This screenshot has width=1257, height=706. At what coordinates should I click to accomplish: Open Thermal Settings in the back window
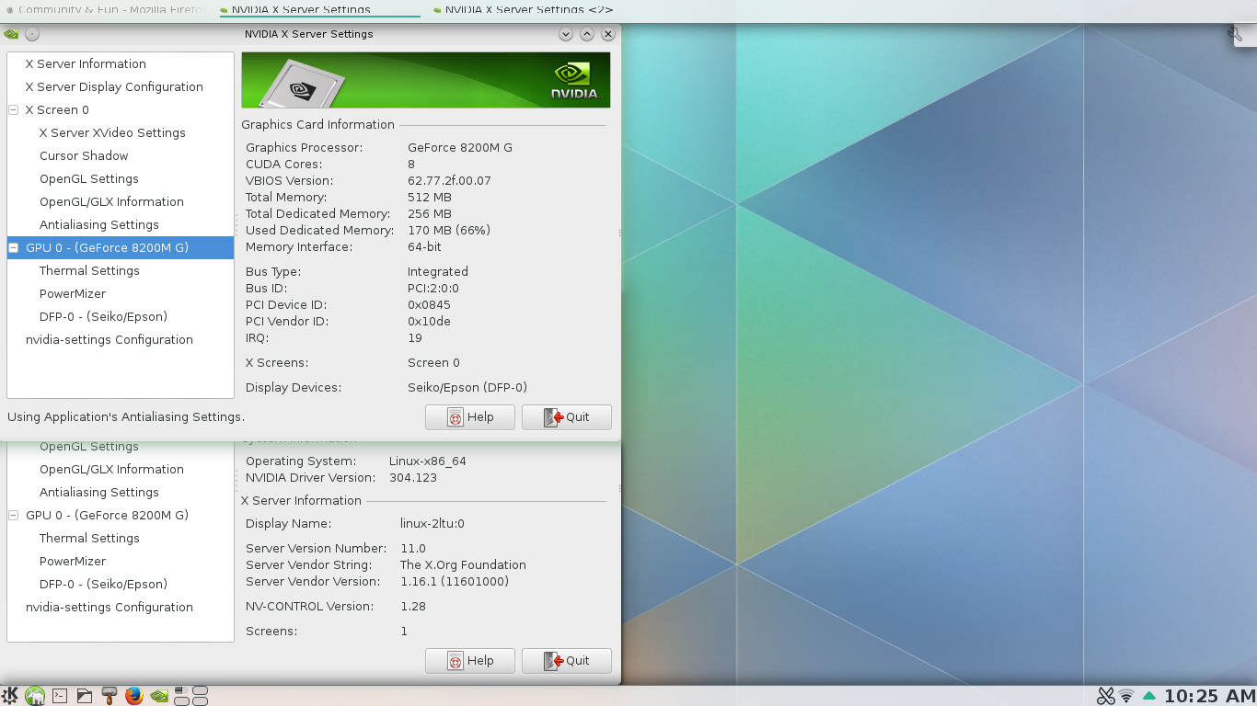(x=89, y=538)
